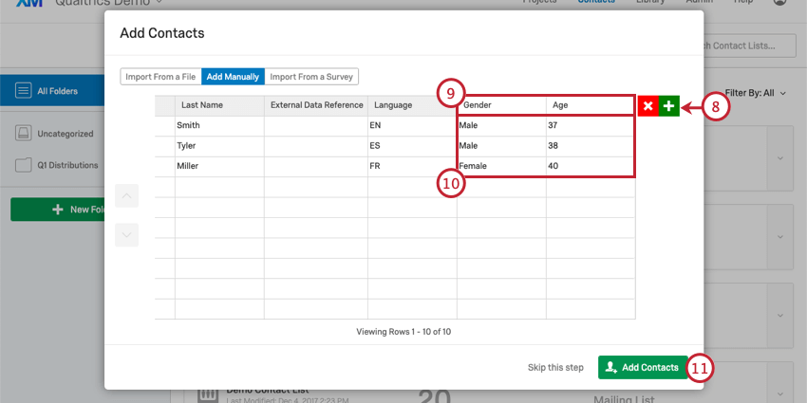
Task: Click the EN language cell
Action: pos(412,125)
